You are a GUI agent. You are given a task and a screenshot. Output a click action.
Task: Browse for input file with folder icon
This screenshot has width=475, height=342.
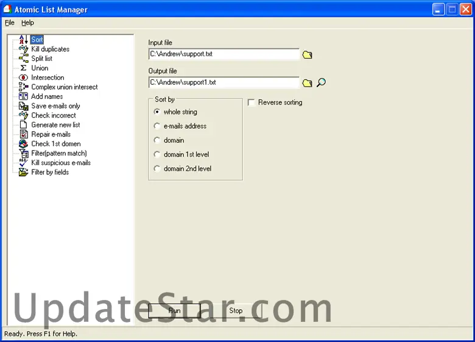[307, 55]
